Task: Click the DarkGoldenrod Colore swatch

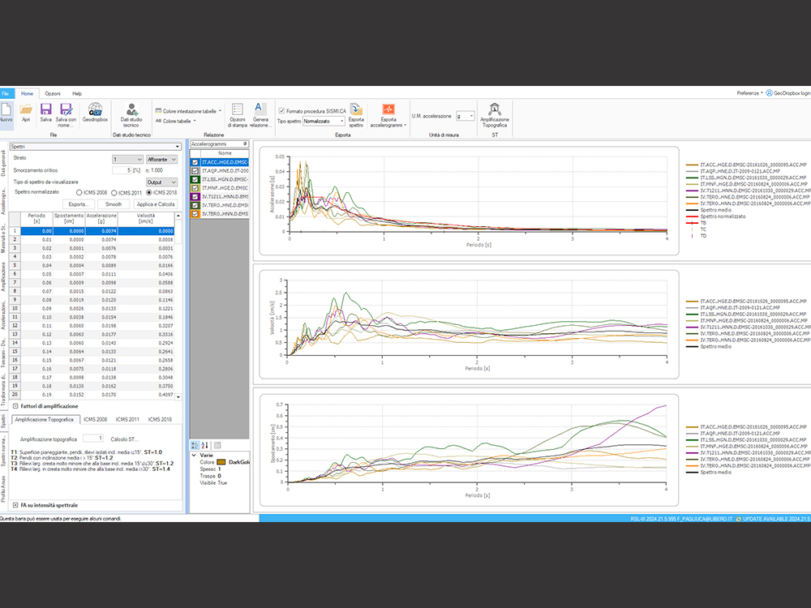Action: (x=221, y=461)
